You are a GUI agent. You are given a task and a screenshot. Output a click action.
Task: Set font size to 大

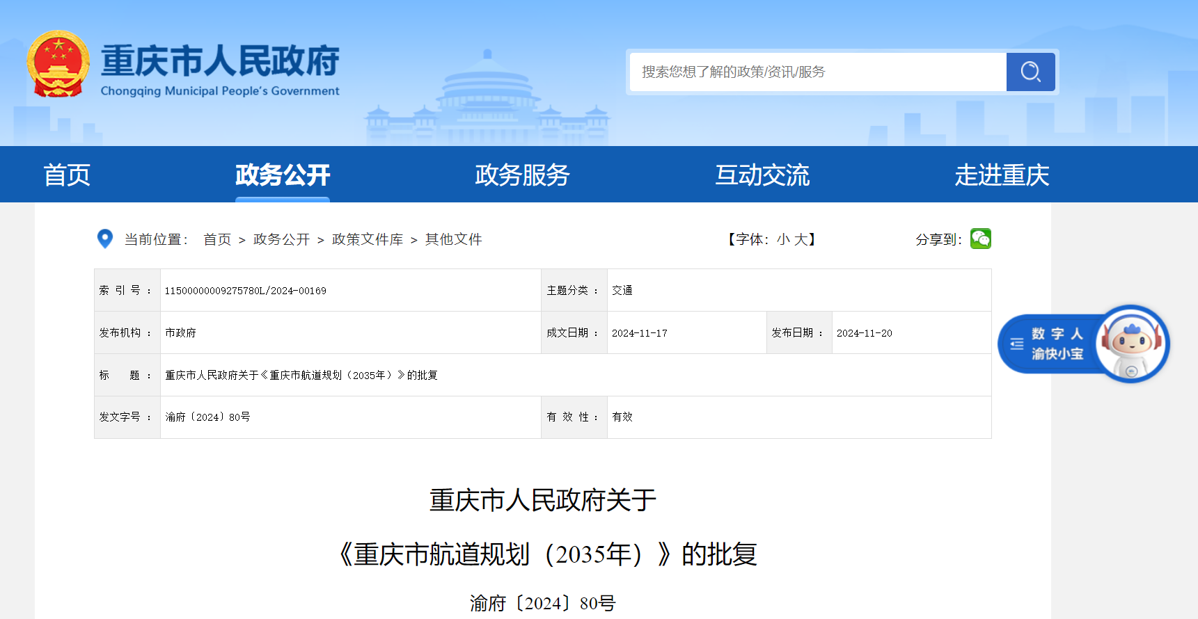click(x=801, y=239)
